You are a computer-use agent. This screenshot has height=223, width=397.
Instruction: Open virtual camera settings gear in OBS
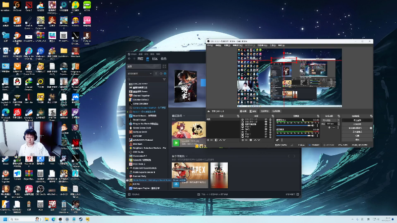point(371,128)
